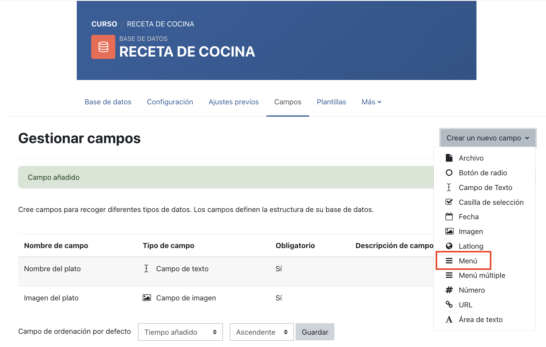Select Casilla de selección field type
The height and width of the screenshot is (347, 546).
coord(484,202)
